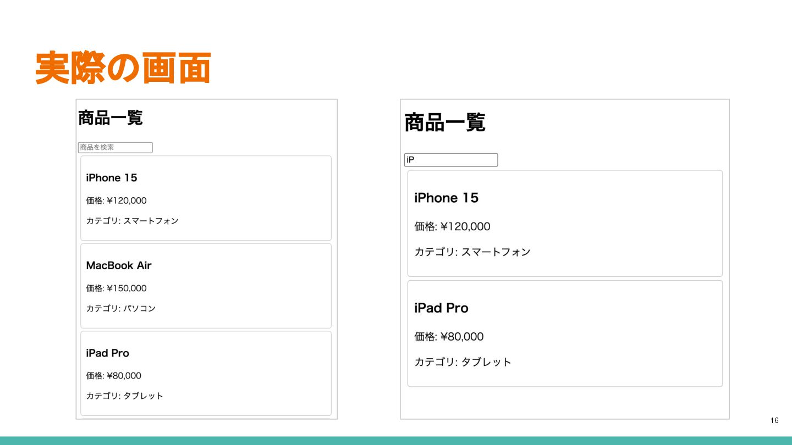Image resolution: width=792 pixels, height=445 pixels.
Task: Click 価格: ¥80,000 in filtered list
Action: tap(449, 337)
